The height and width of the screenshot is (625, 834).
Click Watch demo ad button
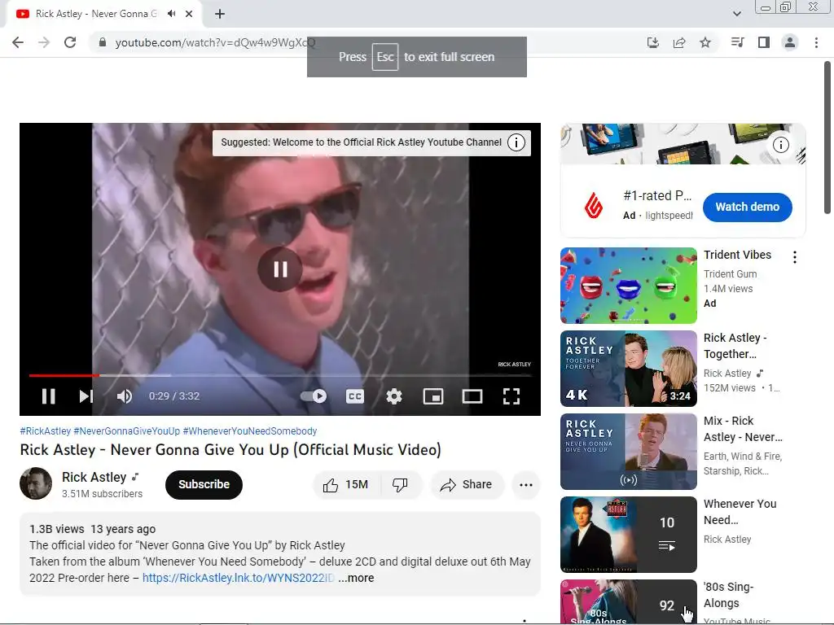[x=748, y=208]
